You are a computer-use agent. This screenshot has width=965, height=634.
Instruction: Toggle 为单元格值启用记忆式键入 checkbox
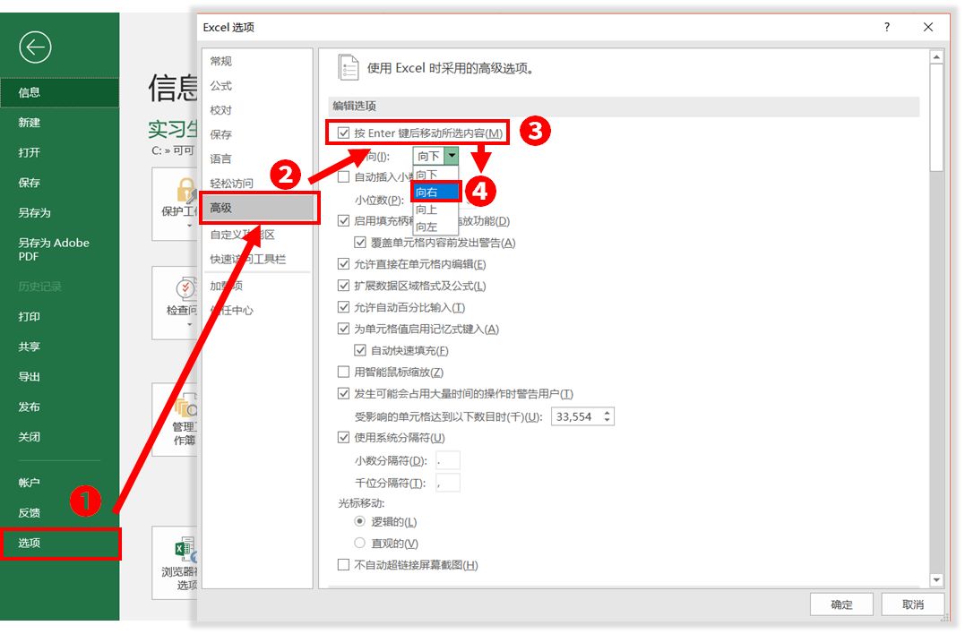pos(343,329)
